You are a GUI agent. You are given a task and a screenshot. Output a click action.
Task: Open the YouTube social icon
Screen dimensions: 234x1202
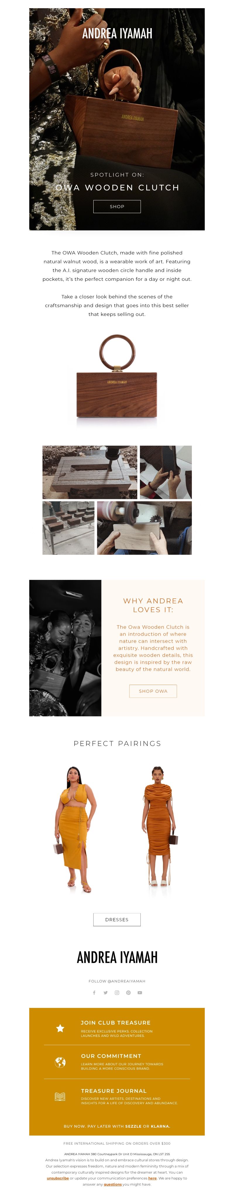[139, 992]
